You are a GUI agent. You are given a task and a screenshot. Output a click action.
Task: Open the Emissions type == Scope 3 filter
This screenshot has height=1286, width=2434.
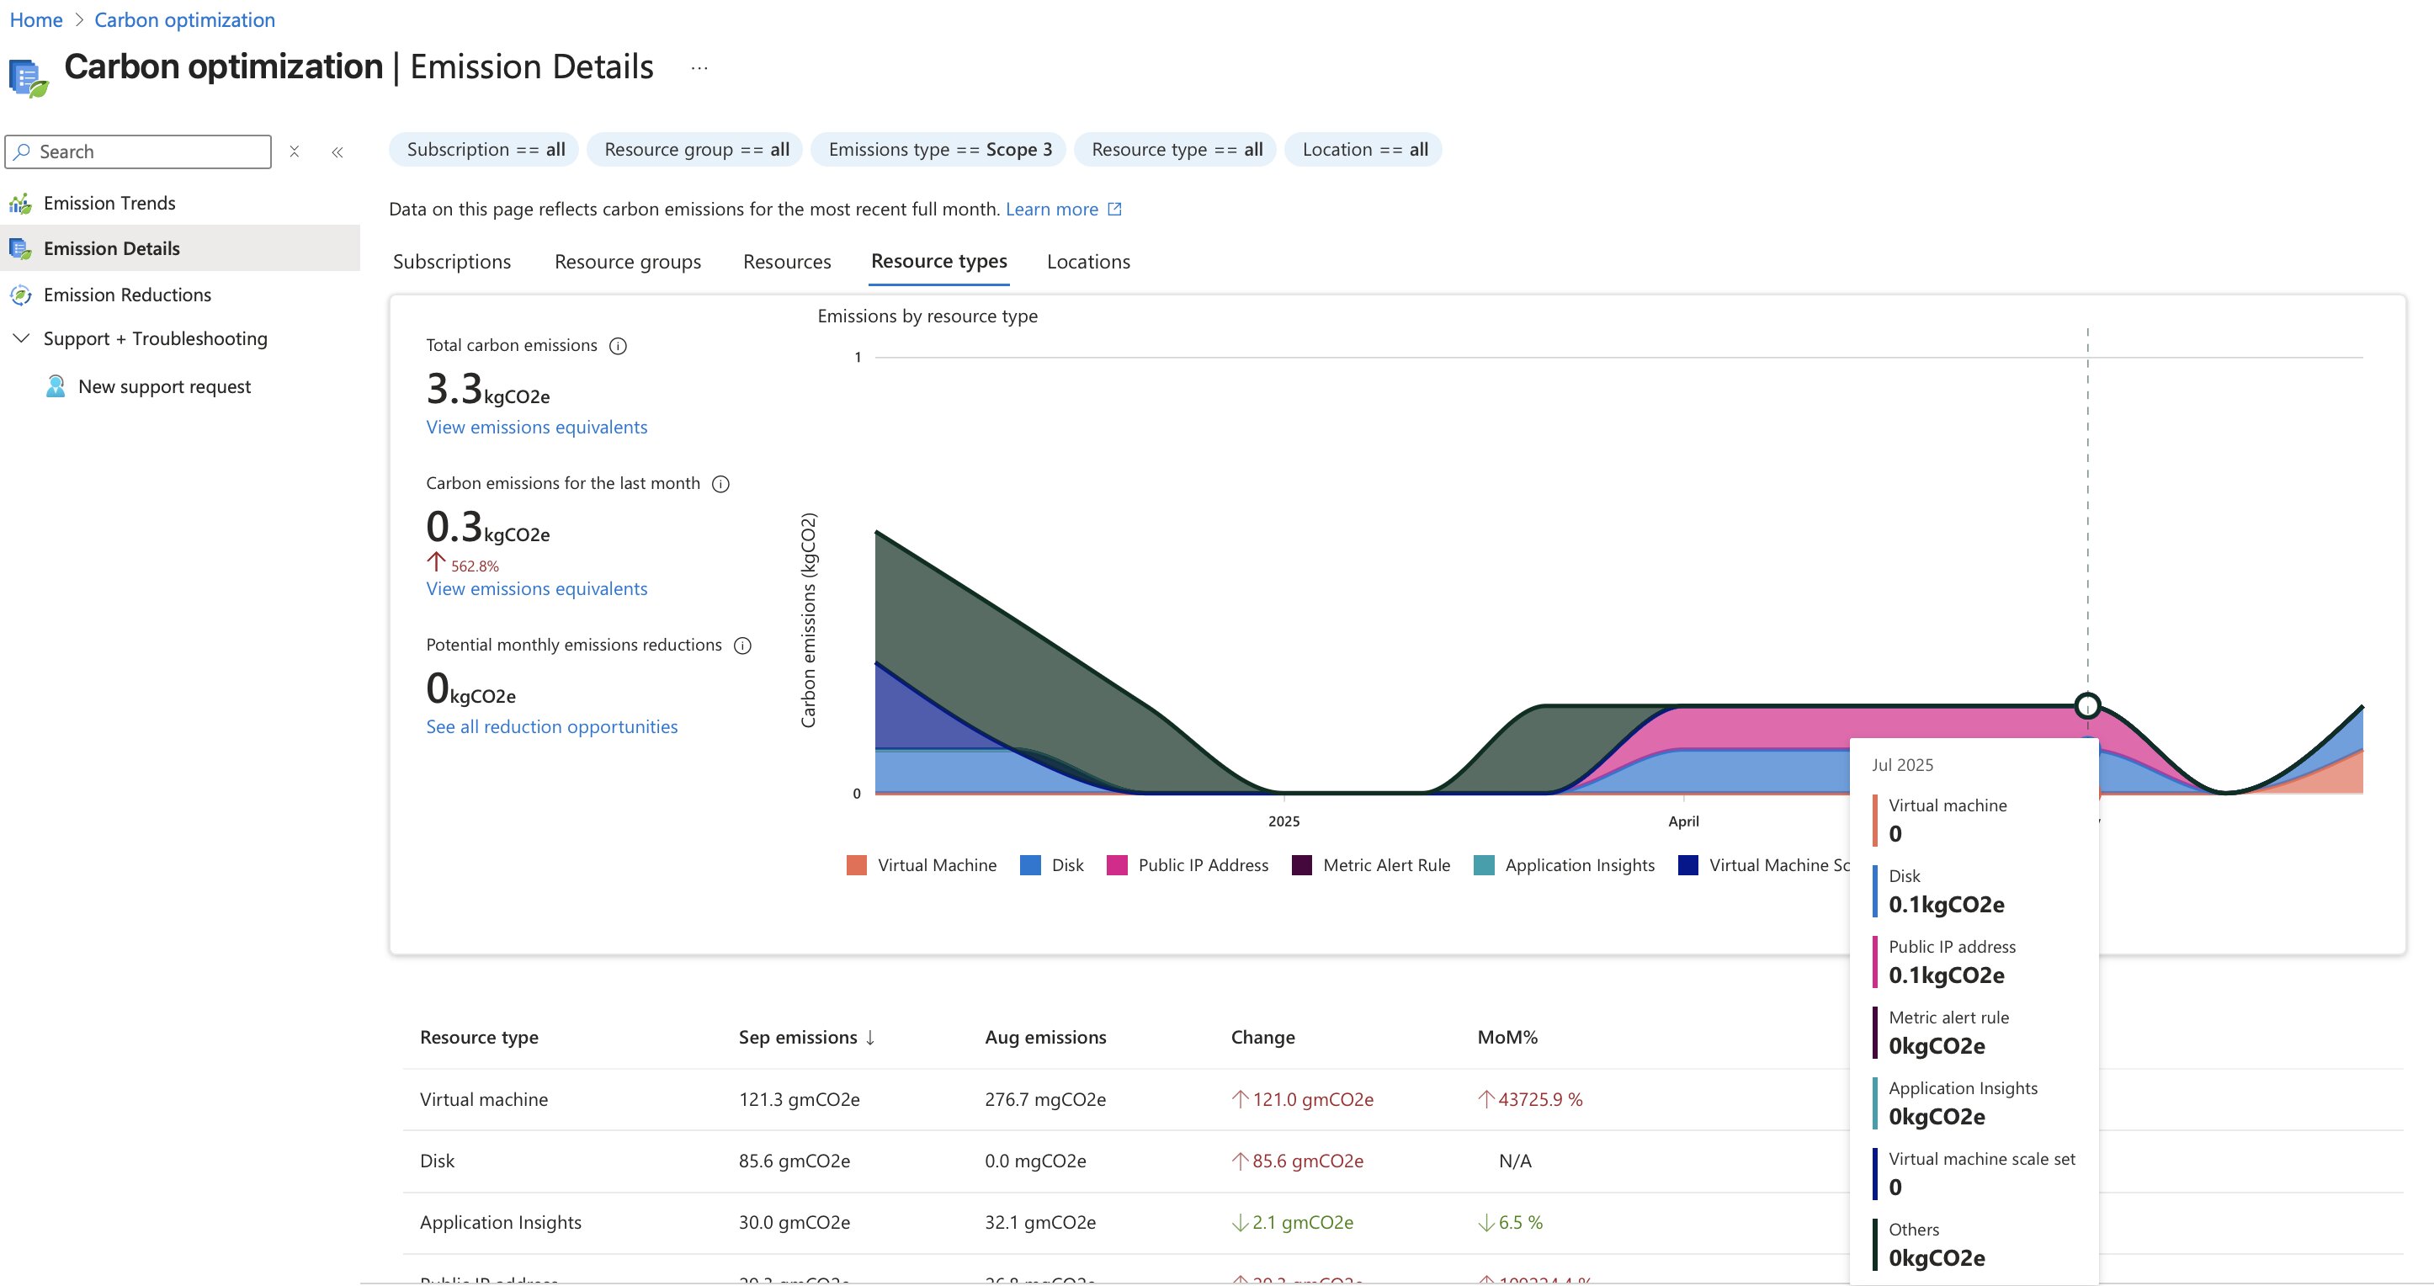[939, 149]
